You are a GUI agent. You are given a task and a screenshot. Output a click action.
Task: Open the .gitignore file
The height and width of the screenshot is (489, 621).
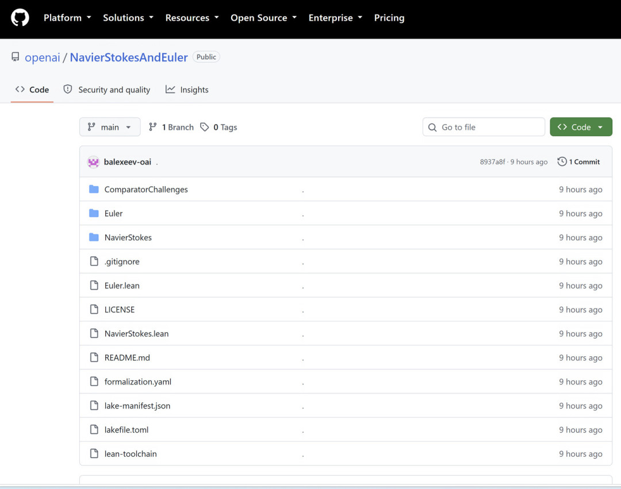[x=122, y=261]
